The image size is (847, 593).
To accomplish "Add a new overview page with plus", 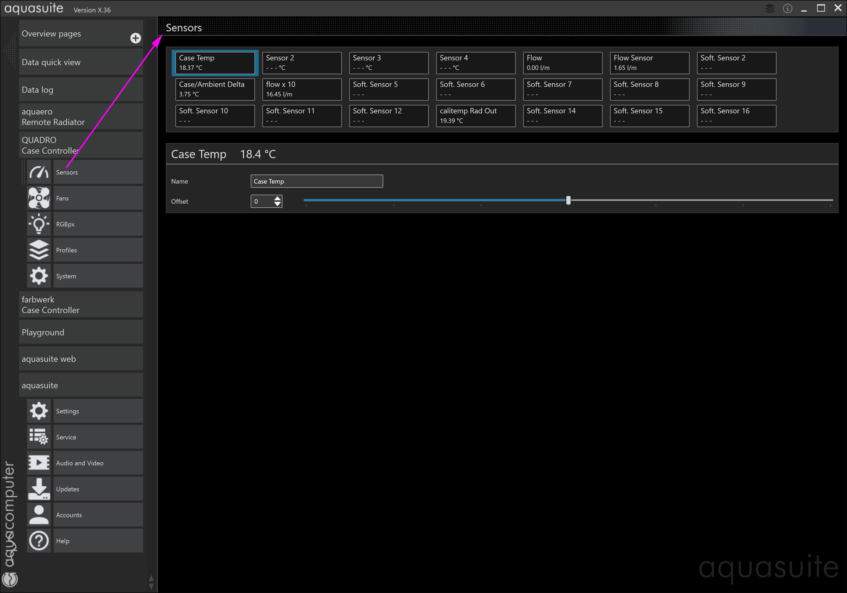I will tap(135, 38).
